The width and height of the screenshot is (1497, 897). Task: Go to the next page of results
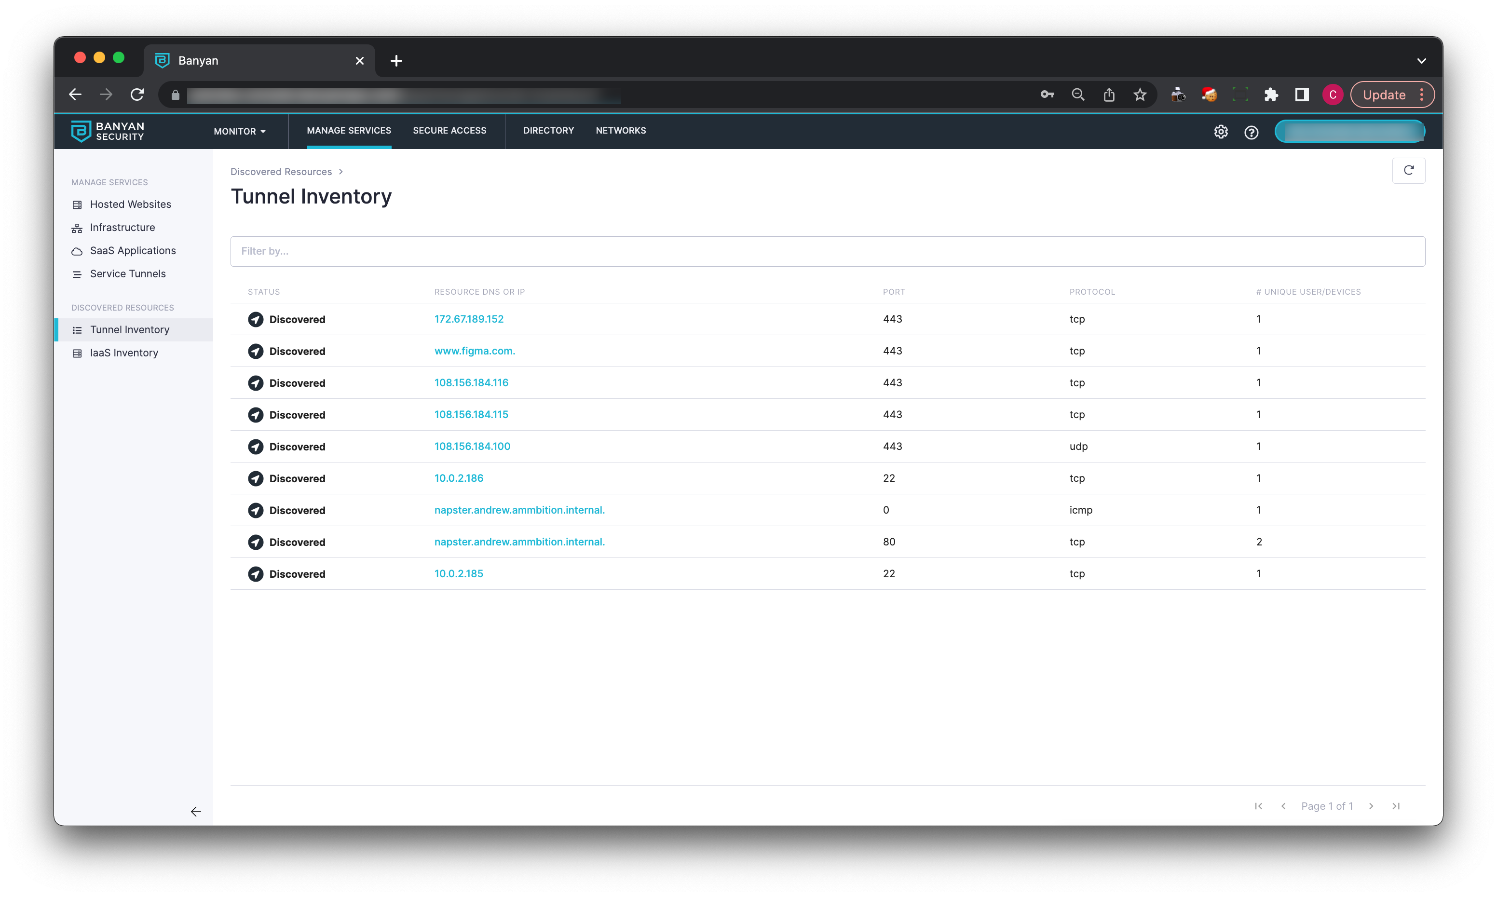point(1371,806)
